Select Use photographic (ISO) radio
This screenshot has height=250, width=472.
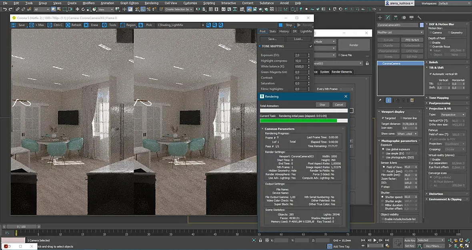click(x=383, y=157)
